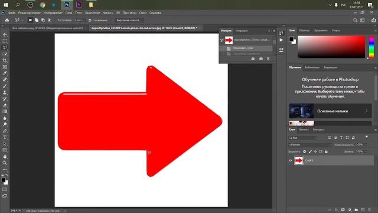Select the Frame tool
This screenshot has width=378, height=213.
(5, 67)
